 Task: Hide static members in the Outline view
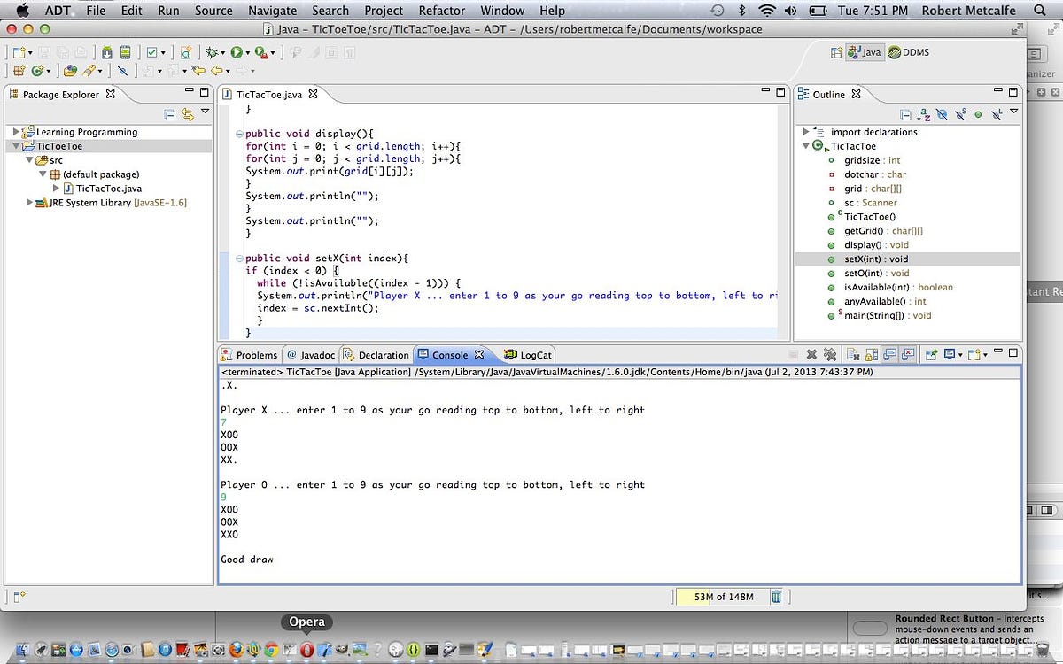click(x=959, y=113)
